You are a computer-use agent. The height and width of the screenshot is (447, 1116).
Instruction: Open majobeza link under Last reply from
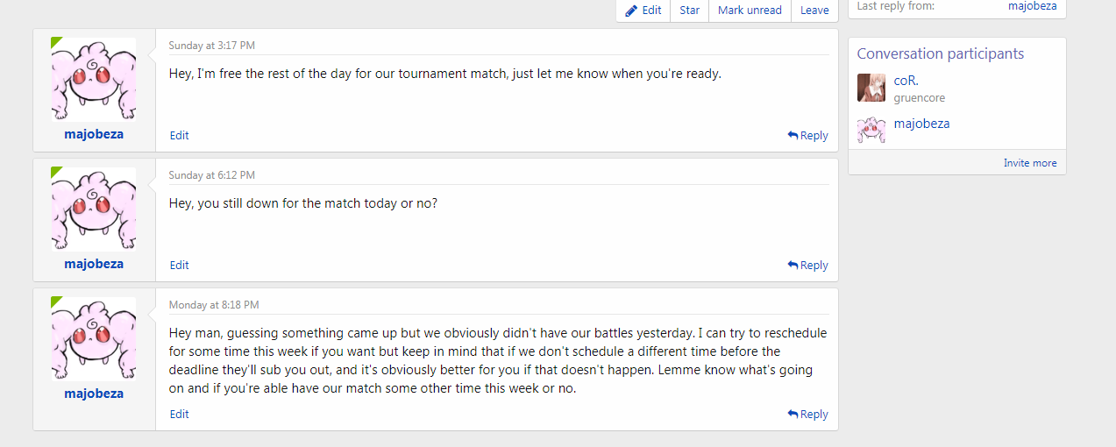coord(1032,6)
